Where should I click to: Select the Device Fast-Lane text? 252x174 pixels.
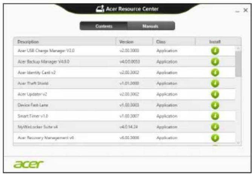click(x=33, y=105)
